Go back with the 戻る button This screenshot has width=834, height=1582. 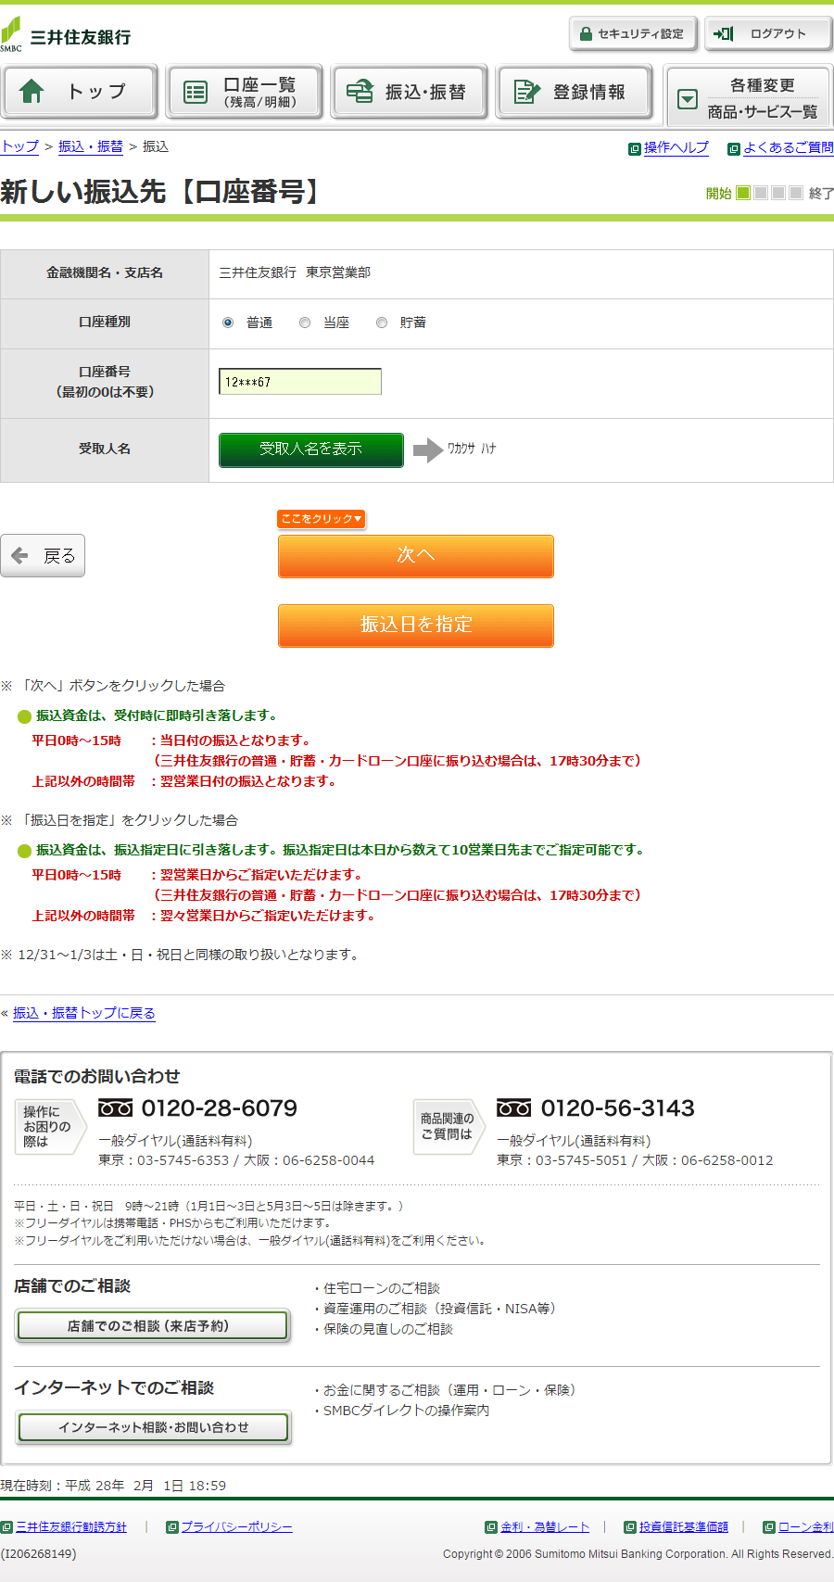43,555
